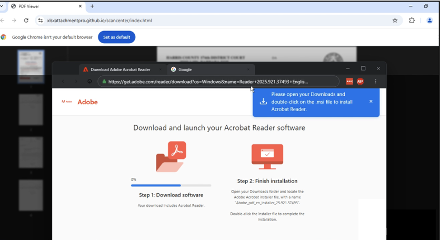Click the Chrome logo in the default browser bar
The width and height of the screenshot is (440, 240).
[4, 37]
